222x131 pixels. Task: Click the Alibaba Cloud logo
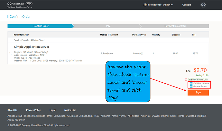(x=16, y=4)
